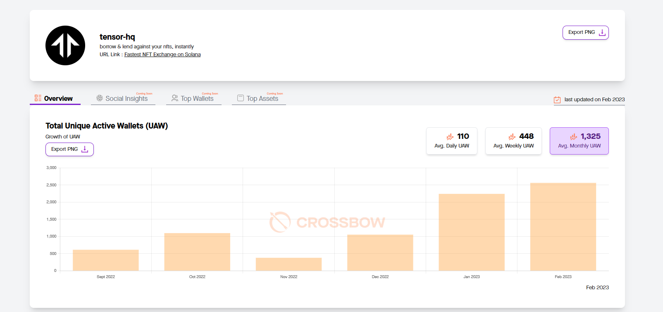Click the 1,500 y-axis value
Viewport: 663px width, 312px height.
[51, 219]
